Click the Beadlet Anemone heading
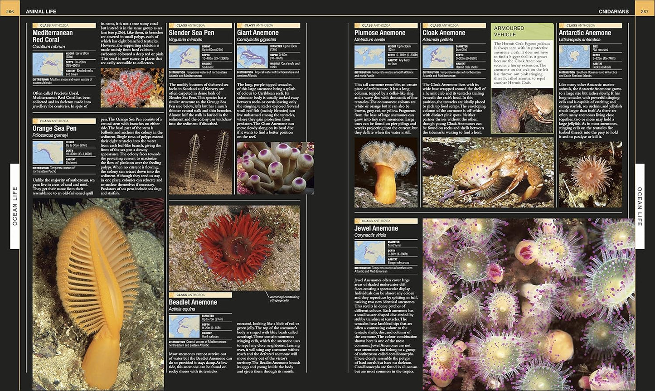Screen dimensions: 655x391 [193, 302]
